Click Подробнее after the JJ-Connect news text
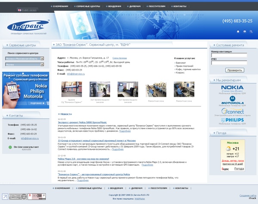The image size is (258, 204). (118, 149)
